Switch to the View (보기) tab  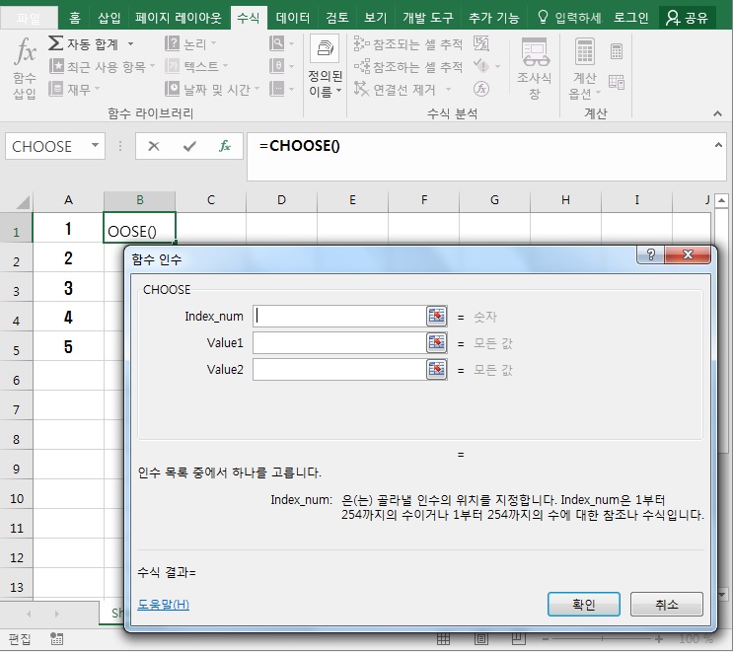(376, 18)
